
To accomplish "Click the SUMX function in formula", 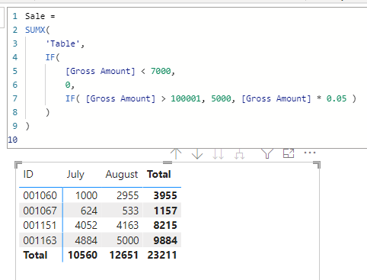I will 35,30.
